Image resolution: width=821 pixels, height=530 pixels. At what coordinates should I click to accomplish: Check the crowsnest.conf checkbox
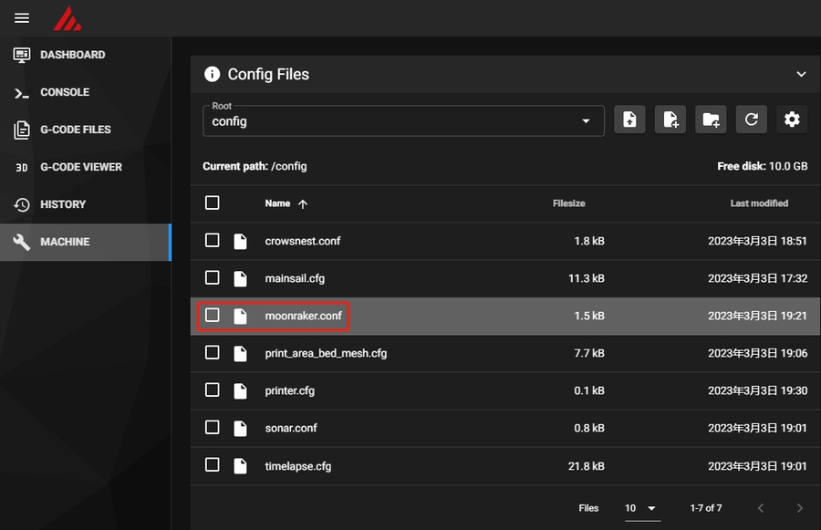(x=213, y=241)
